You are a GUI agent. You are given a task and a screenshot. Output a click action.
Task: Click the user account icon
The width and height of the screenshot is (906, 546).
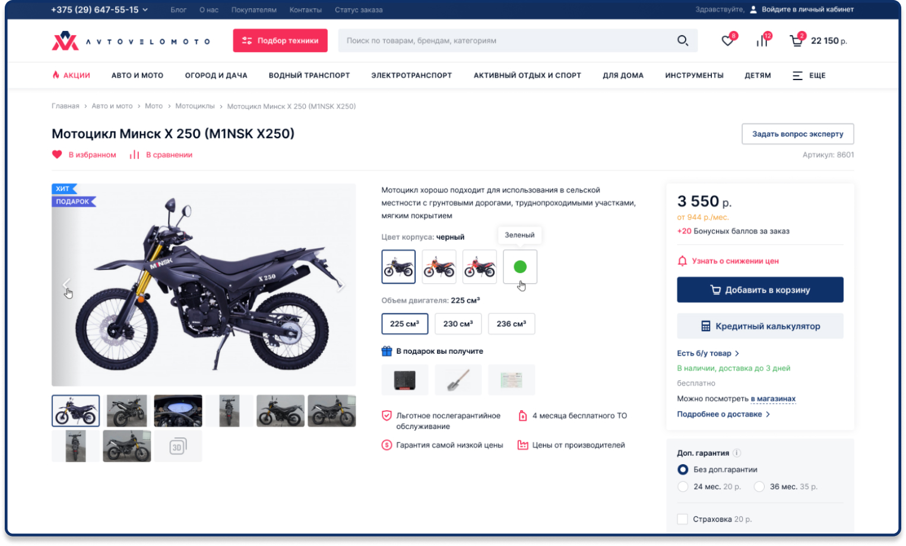753,9
